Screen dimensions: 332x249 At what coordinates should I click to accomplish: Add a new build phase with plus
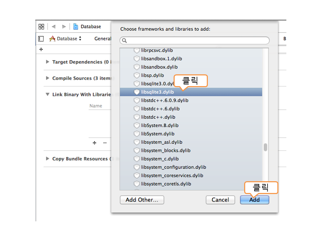[41, 49]
